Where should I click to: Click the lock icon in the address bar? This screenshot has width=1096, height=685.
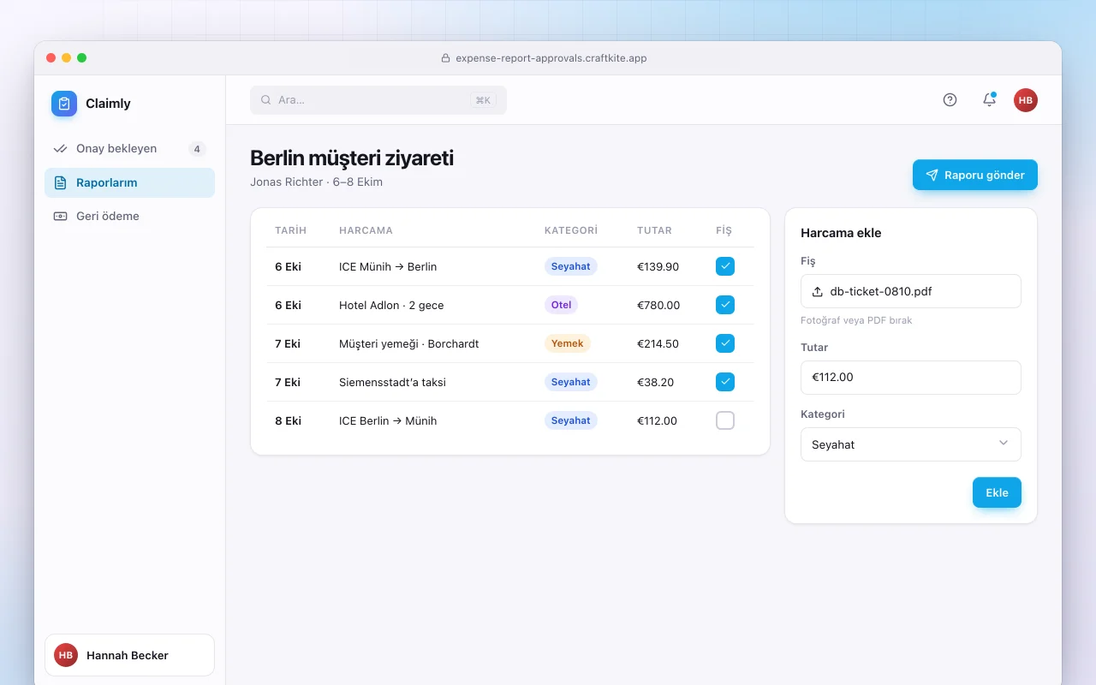click(445, 58)
